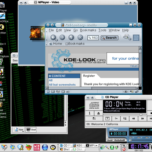
Task: Click the CDDB dialog button in CD Player
Action: tap(107, 119)
